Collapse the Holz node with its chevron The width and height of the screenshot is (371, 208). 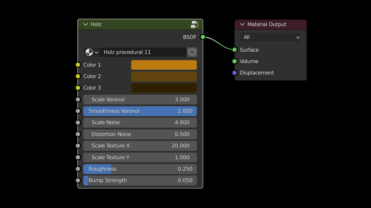[x=86, y=25]
